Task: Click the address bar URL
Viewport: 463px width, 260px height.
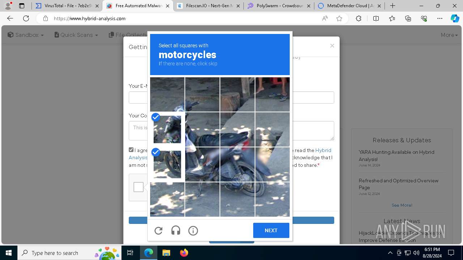Action: click(90, 18)
